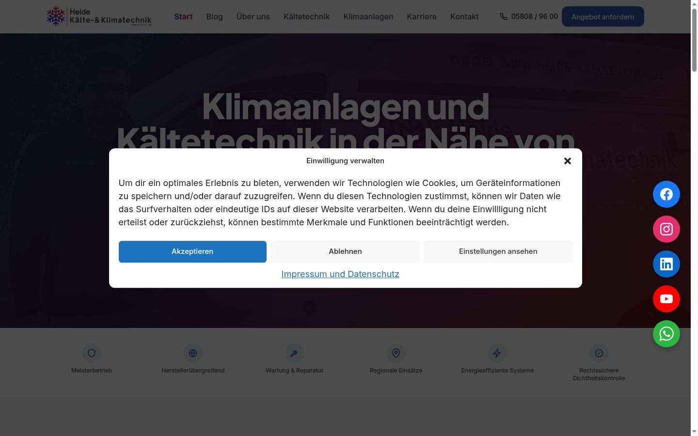This screenshot has height=436, width=698.
Task: Click the Herstellerübergreifend label
Action: click(193, 371)
